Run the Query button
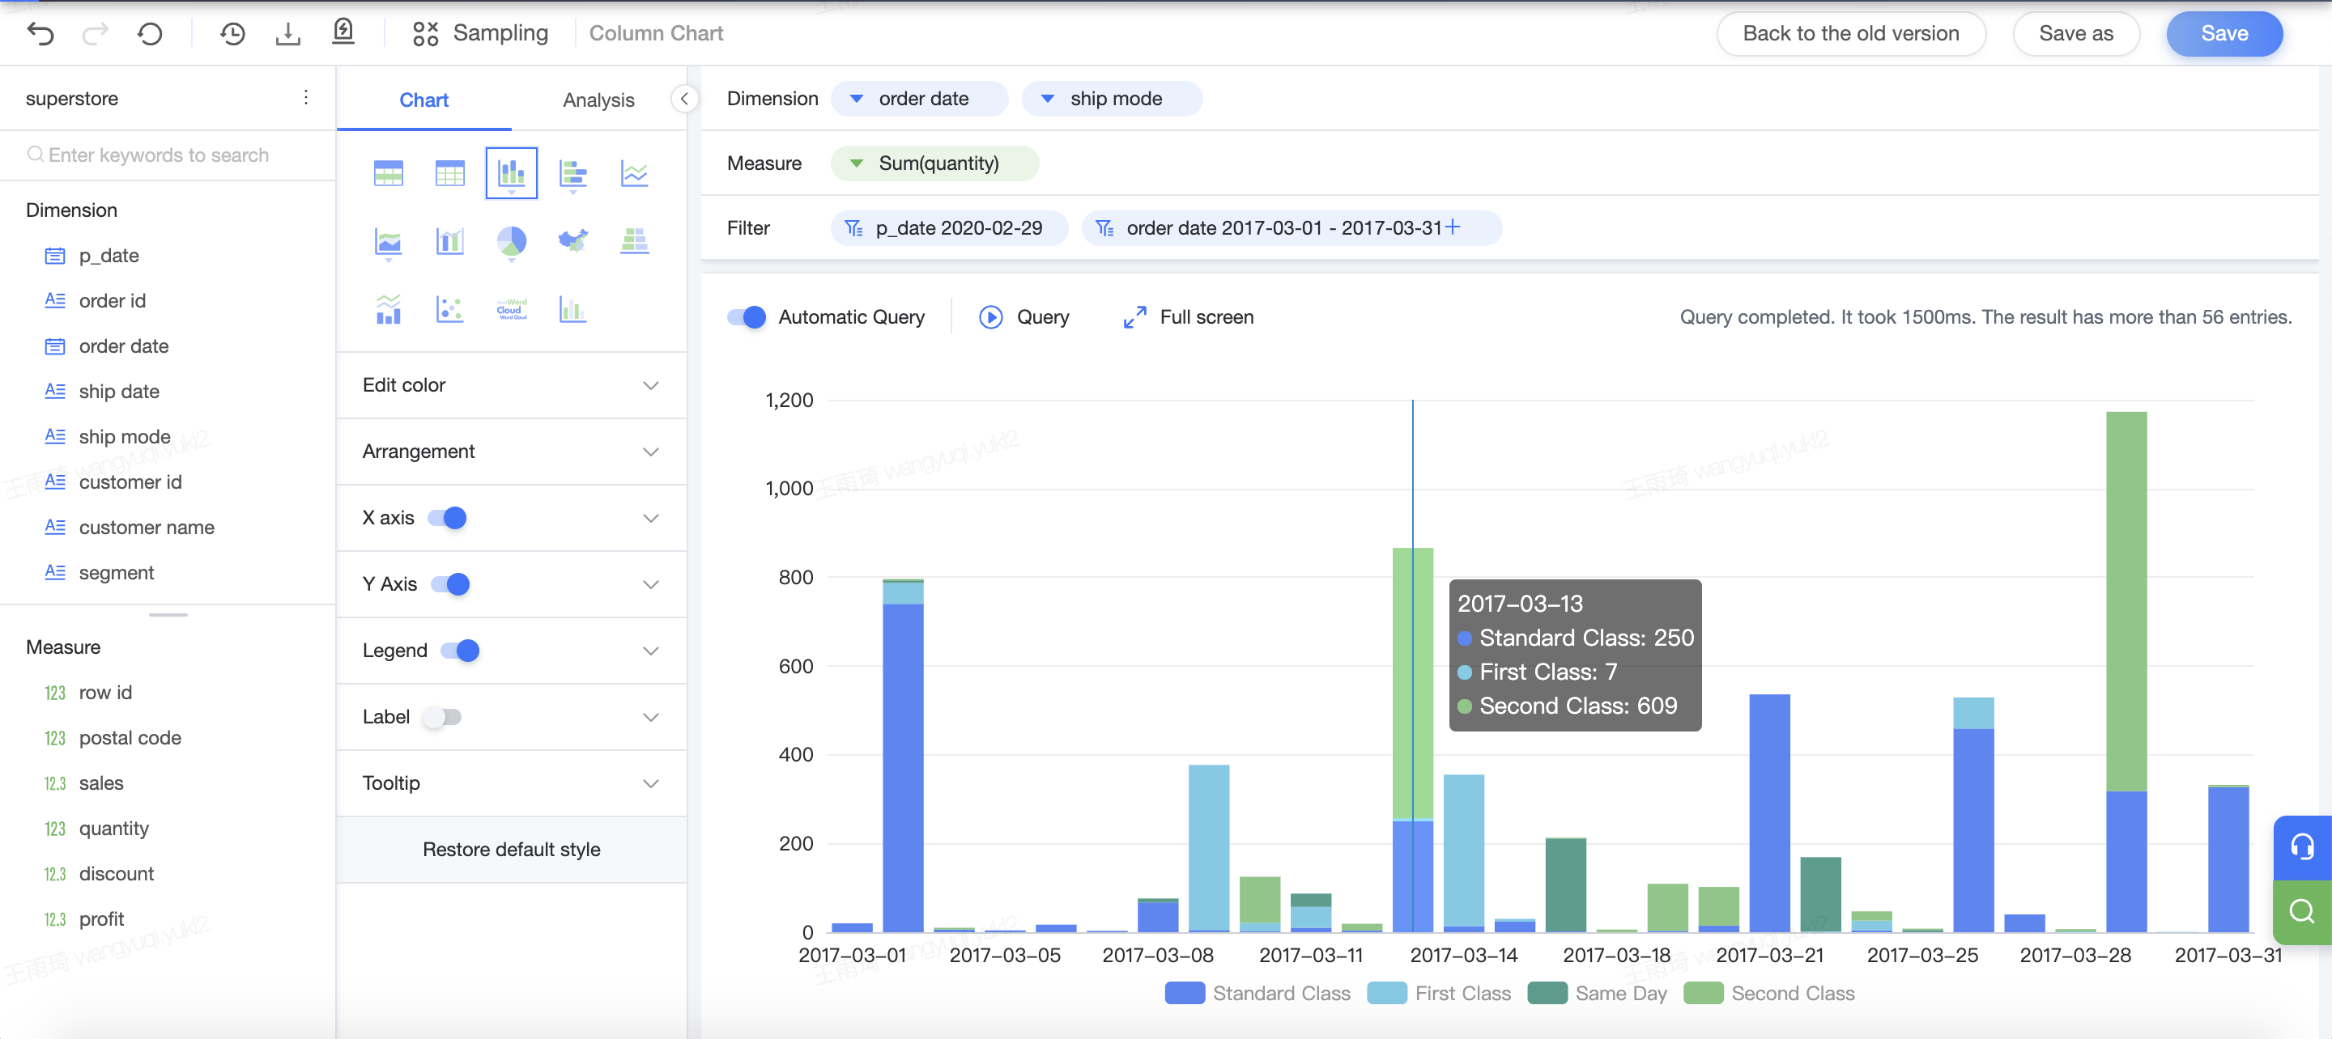 1023,316
